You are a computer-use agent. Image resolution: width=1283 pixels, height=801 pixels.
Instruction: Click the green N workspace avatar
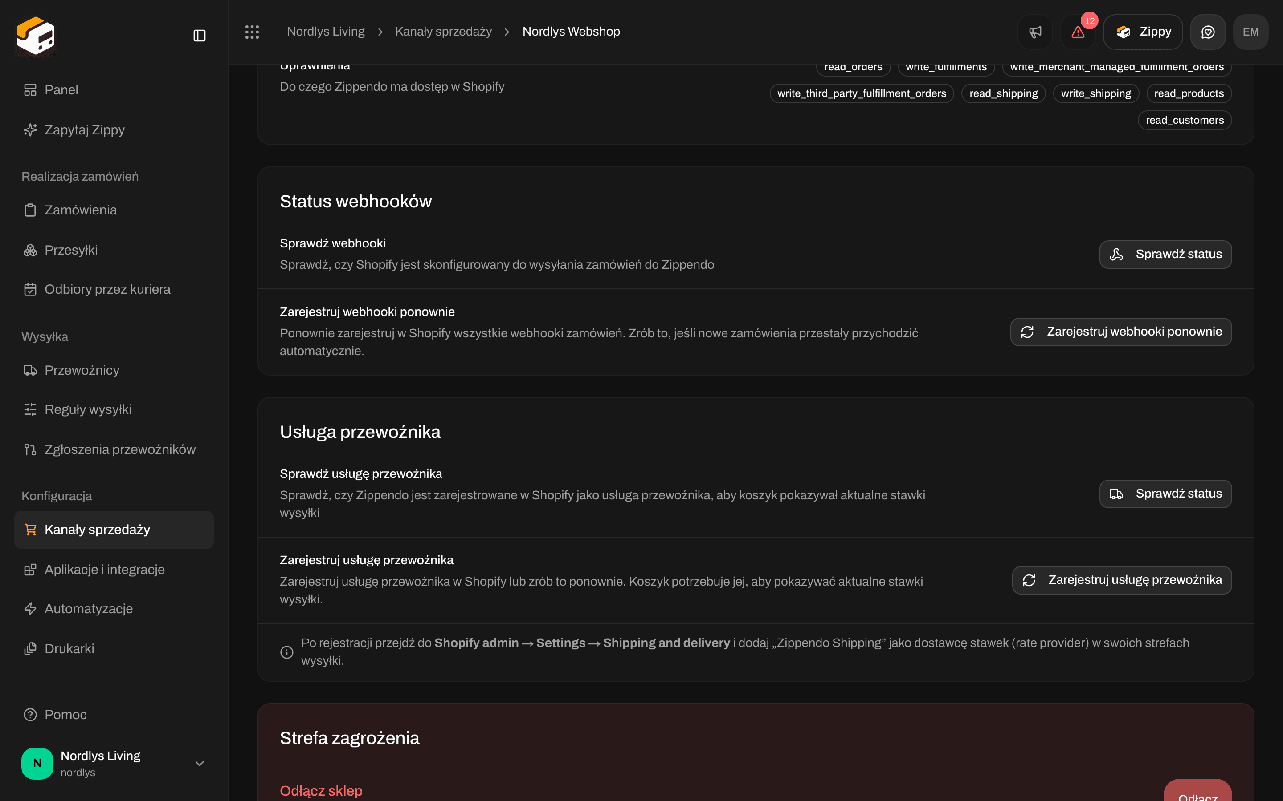coord(37,763)
